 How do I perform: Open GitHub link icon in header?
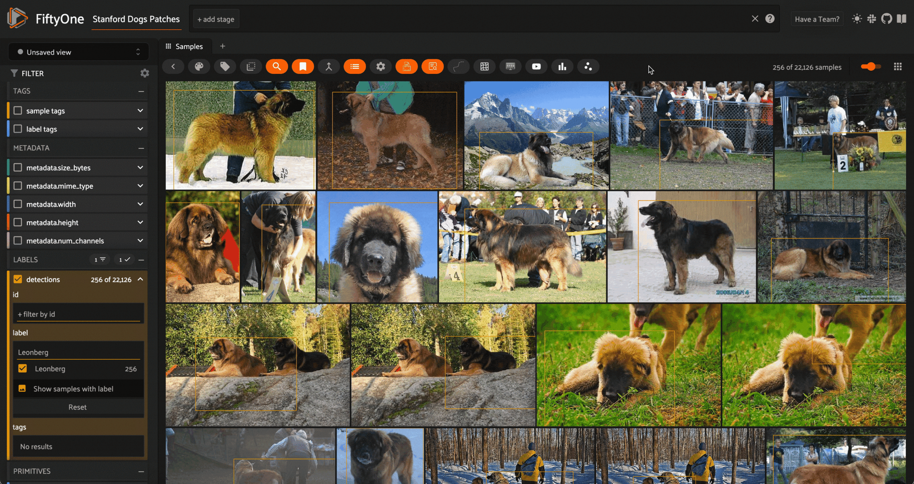887,19
